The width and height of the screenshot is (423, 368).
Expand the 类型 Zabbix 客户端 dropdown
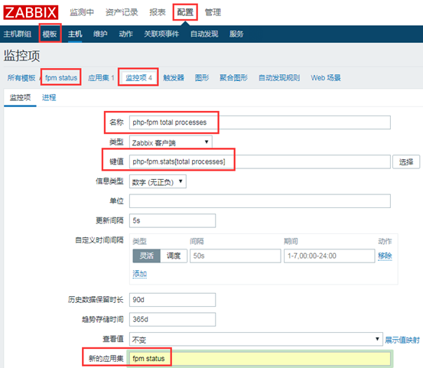pos(171,142)
